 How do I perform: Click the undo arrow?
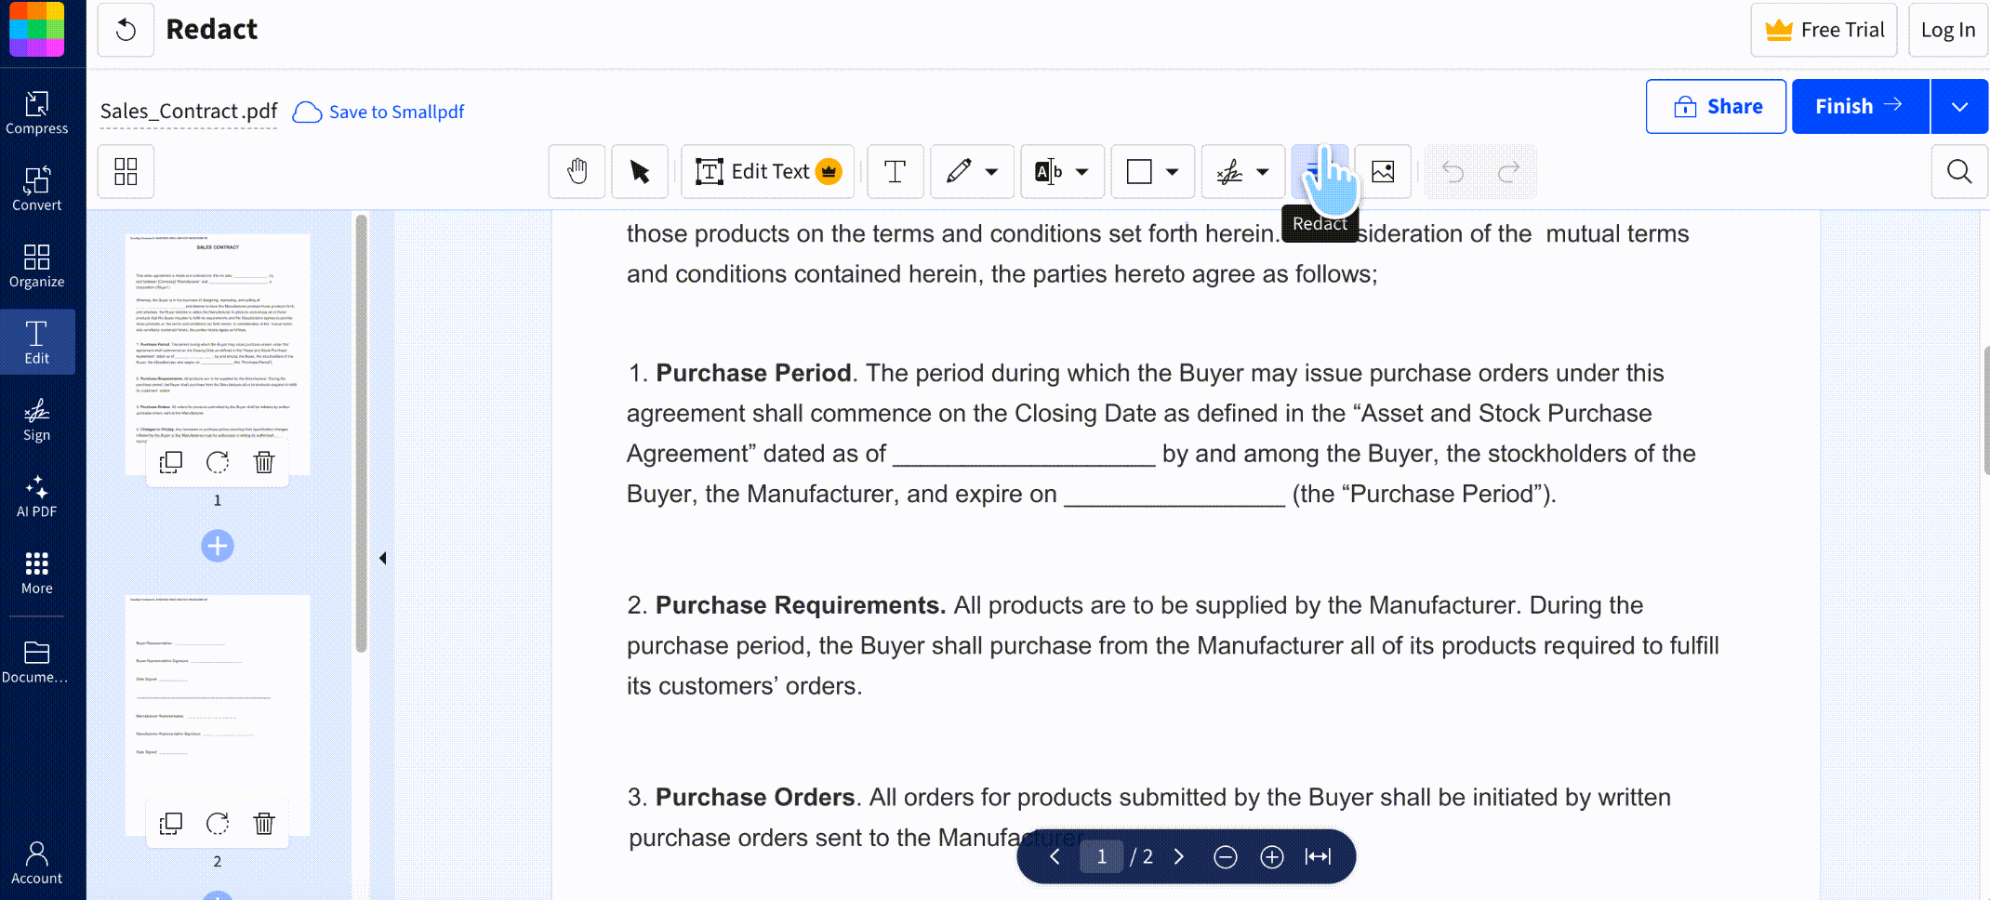click(x=1453, y=171)
